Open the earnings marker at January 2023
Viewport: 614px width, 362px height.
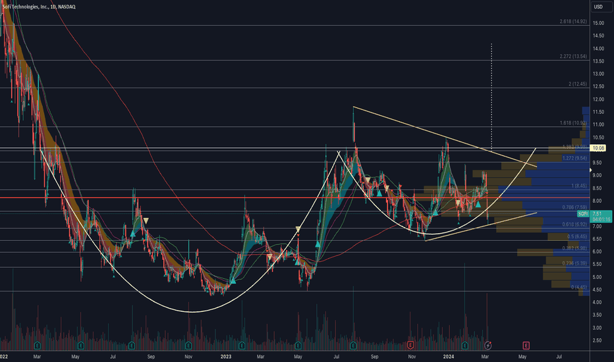(242, 346)
